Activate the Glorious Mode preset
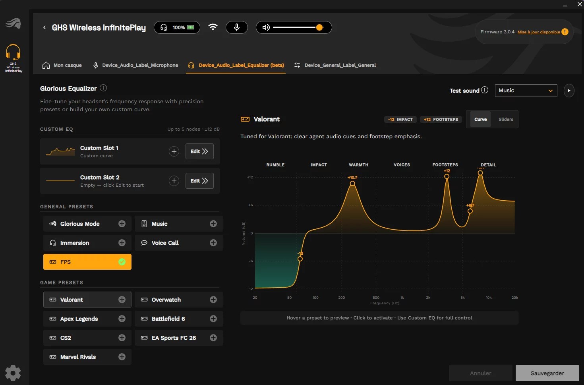 [x=87, y=224]
